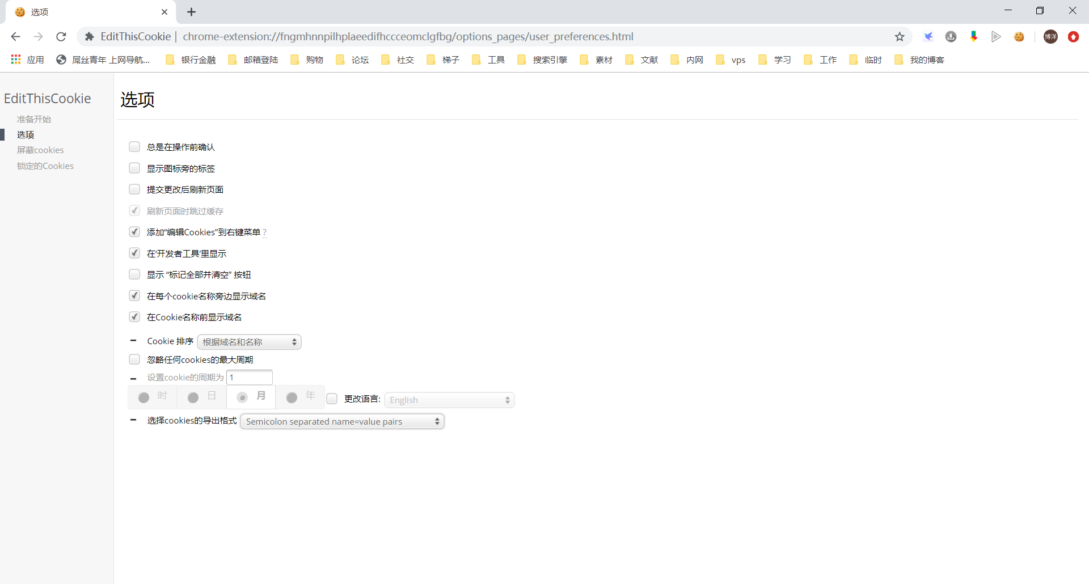Go to 屏蔽cookies in the sidebar
This screenshot has width=1089, height=584.
(x=40, y=150)
